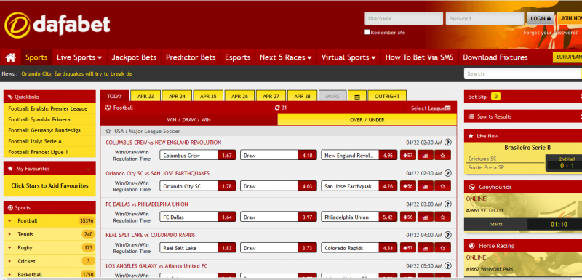Image resolution: width=582 pixels, height=280 pixels.
Task: Click the Search input box
Action: pos(523,73)
